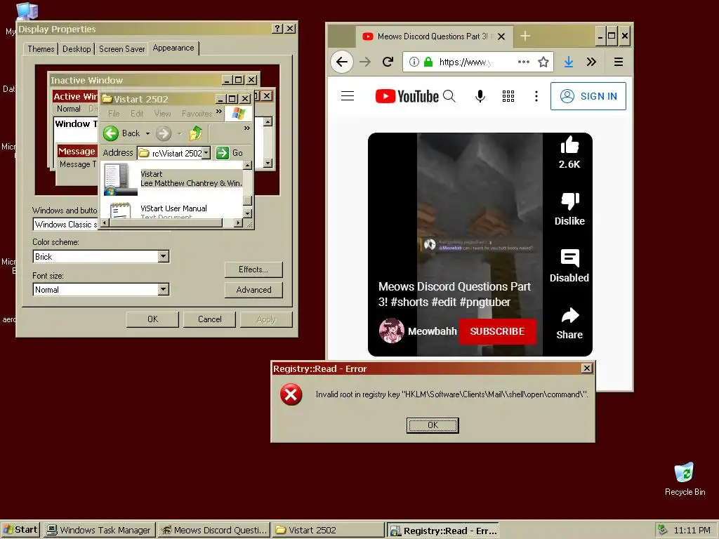Subscribe to Meowbahh
719x539 pixels.
pyautogui.click(x=497, y=331)
